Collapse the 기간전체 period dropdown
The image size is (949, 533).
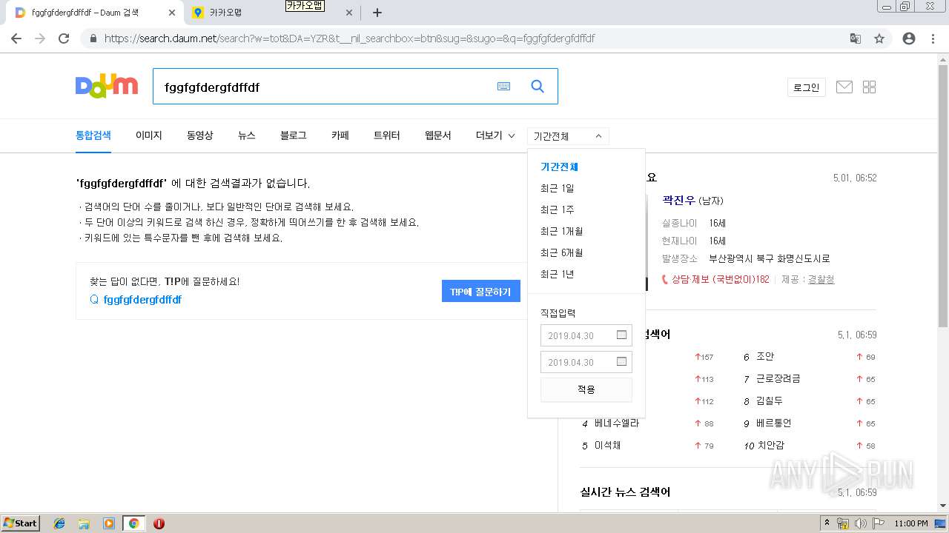(568, 136)
